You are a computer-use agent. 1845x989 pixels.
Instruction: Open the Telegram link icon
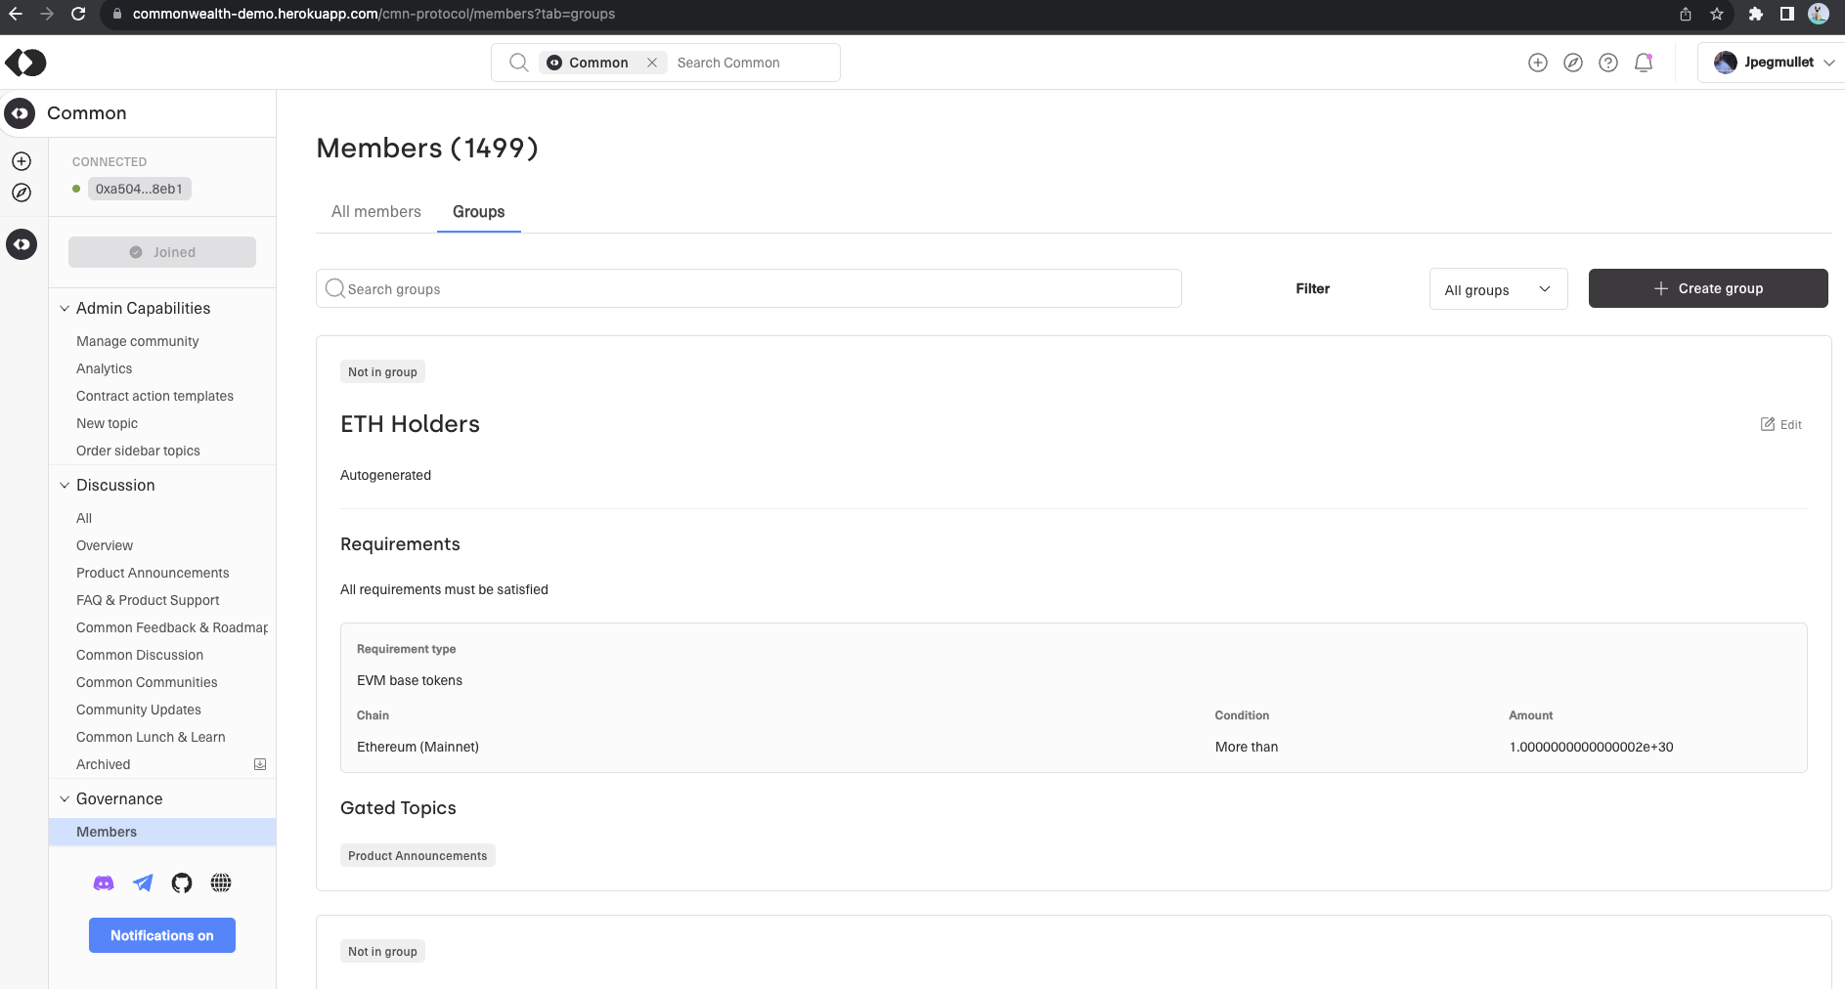click(x=143, y=883)
